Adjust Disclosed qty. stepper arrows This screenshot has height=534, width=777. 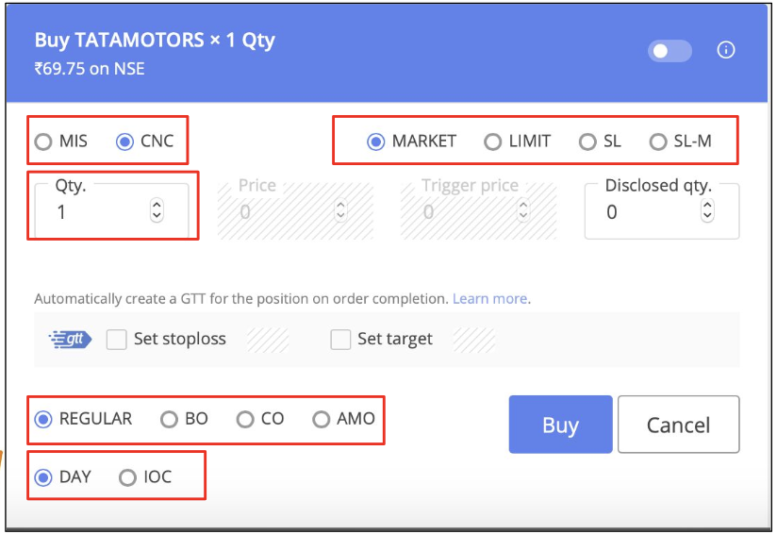tap(707, 210)
